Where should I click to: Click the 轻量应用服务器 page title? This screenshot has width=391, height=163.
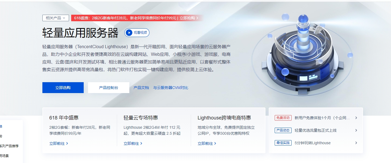(x=80, y=33)
